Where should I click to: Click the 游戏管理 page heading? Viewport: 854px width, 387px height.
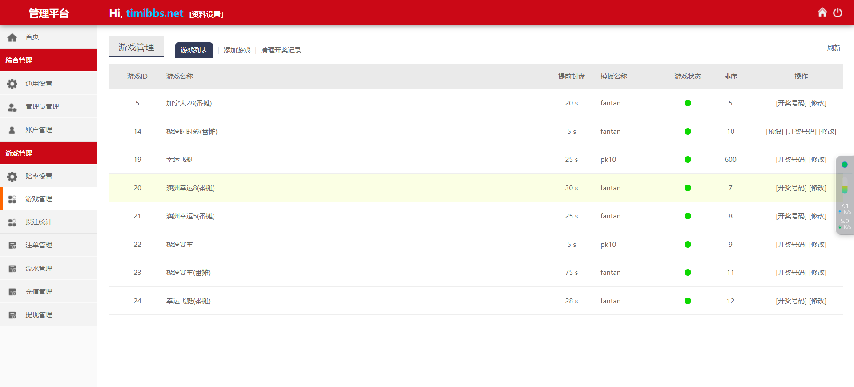[x=136, y=47]
